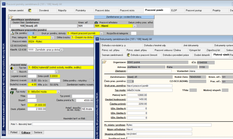Switch to Jiné dokumenty tab
Screen dimensions: 233x139
coord(191,45)
